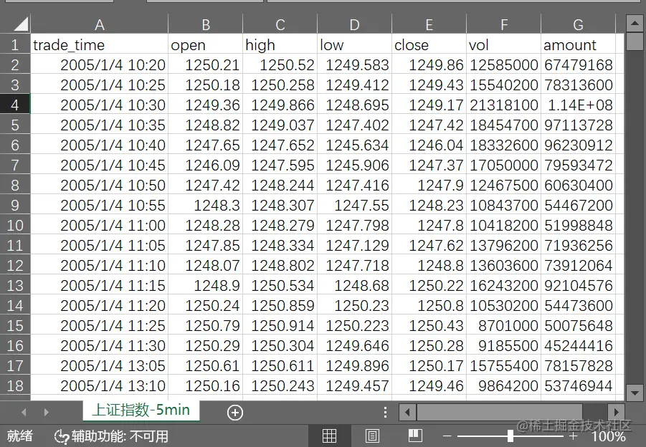Switch to Normal view icon
Image resolution: width=646 pixels, height=447 pixels.
[329, 436]
